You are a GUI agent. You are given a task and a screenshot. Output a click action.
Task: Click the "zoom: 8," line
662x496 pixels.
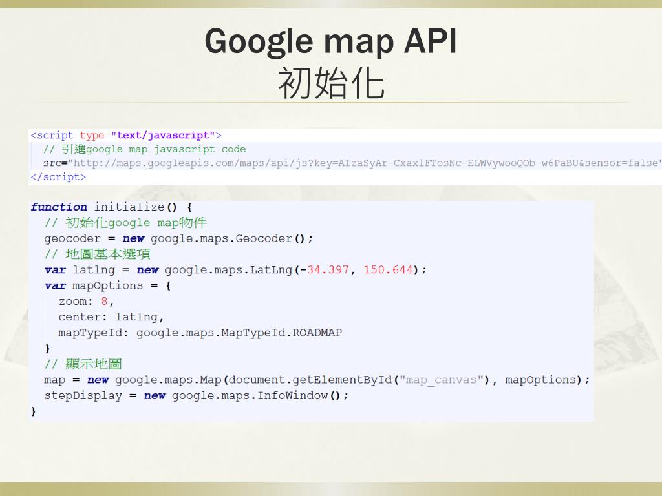click(x=87, y=302)
